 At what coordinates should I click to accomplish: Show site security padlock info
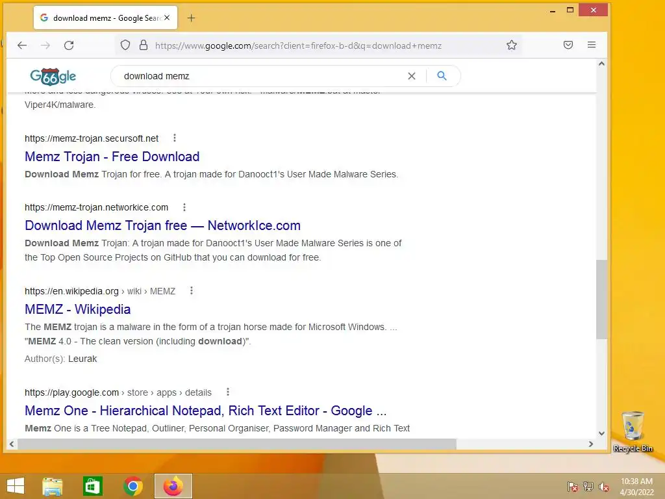coord(144,45)
